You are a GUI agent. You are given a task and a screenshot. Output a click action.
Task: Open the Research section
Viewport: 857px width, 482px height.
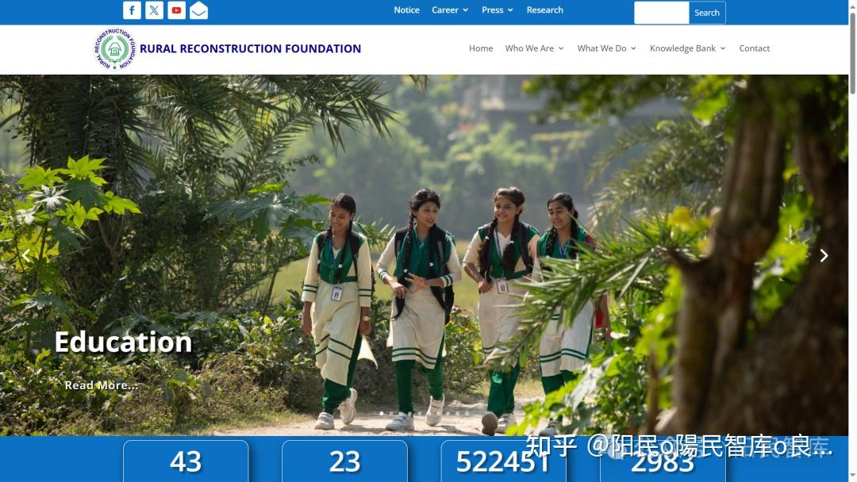544,10
